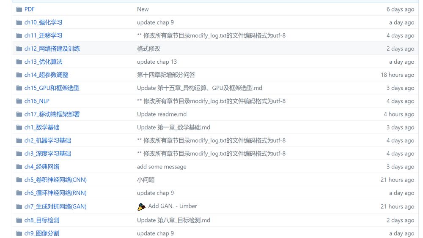
Task: Click the folder icon beside ch5_卷积神经网络(CNN)
Action: (x=19, y=180)
